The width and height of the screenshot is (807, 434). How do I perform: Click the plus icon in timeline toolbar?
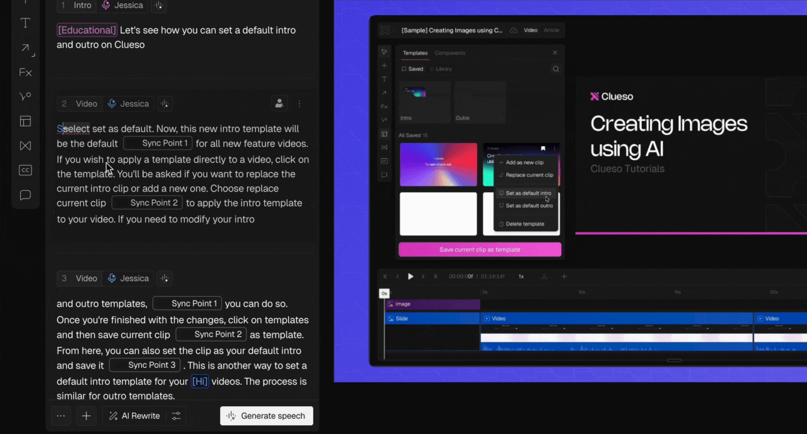click(564, 277)
